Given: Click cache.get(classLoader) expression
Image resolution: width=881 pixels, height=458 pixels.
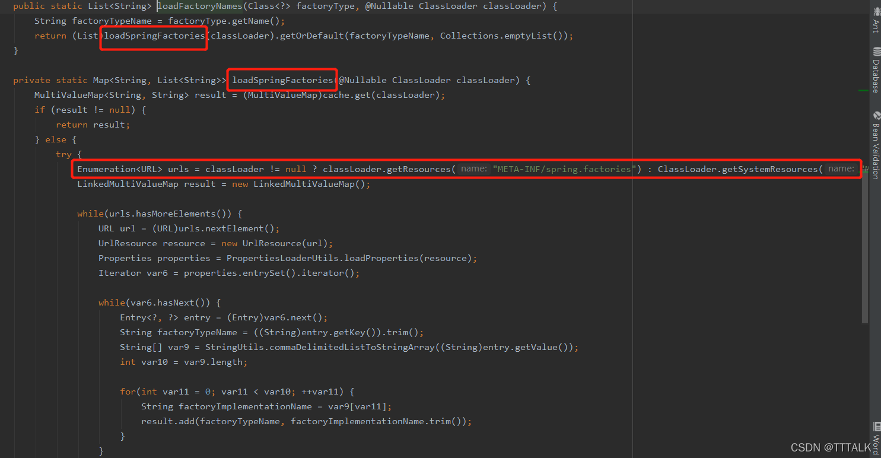Looking at the screenshot, I should click(x=381, y=95).
